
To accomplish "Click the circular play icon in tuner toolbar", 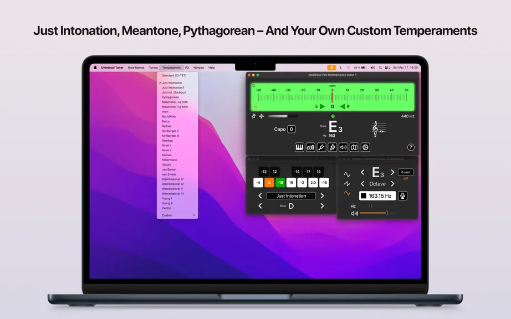I will click(x=365, y=147).
